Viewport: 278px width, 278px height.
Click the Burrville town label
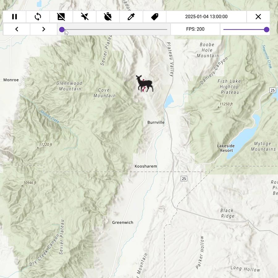pyautogui.click(x=156, y=123)
